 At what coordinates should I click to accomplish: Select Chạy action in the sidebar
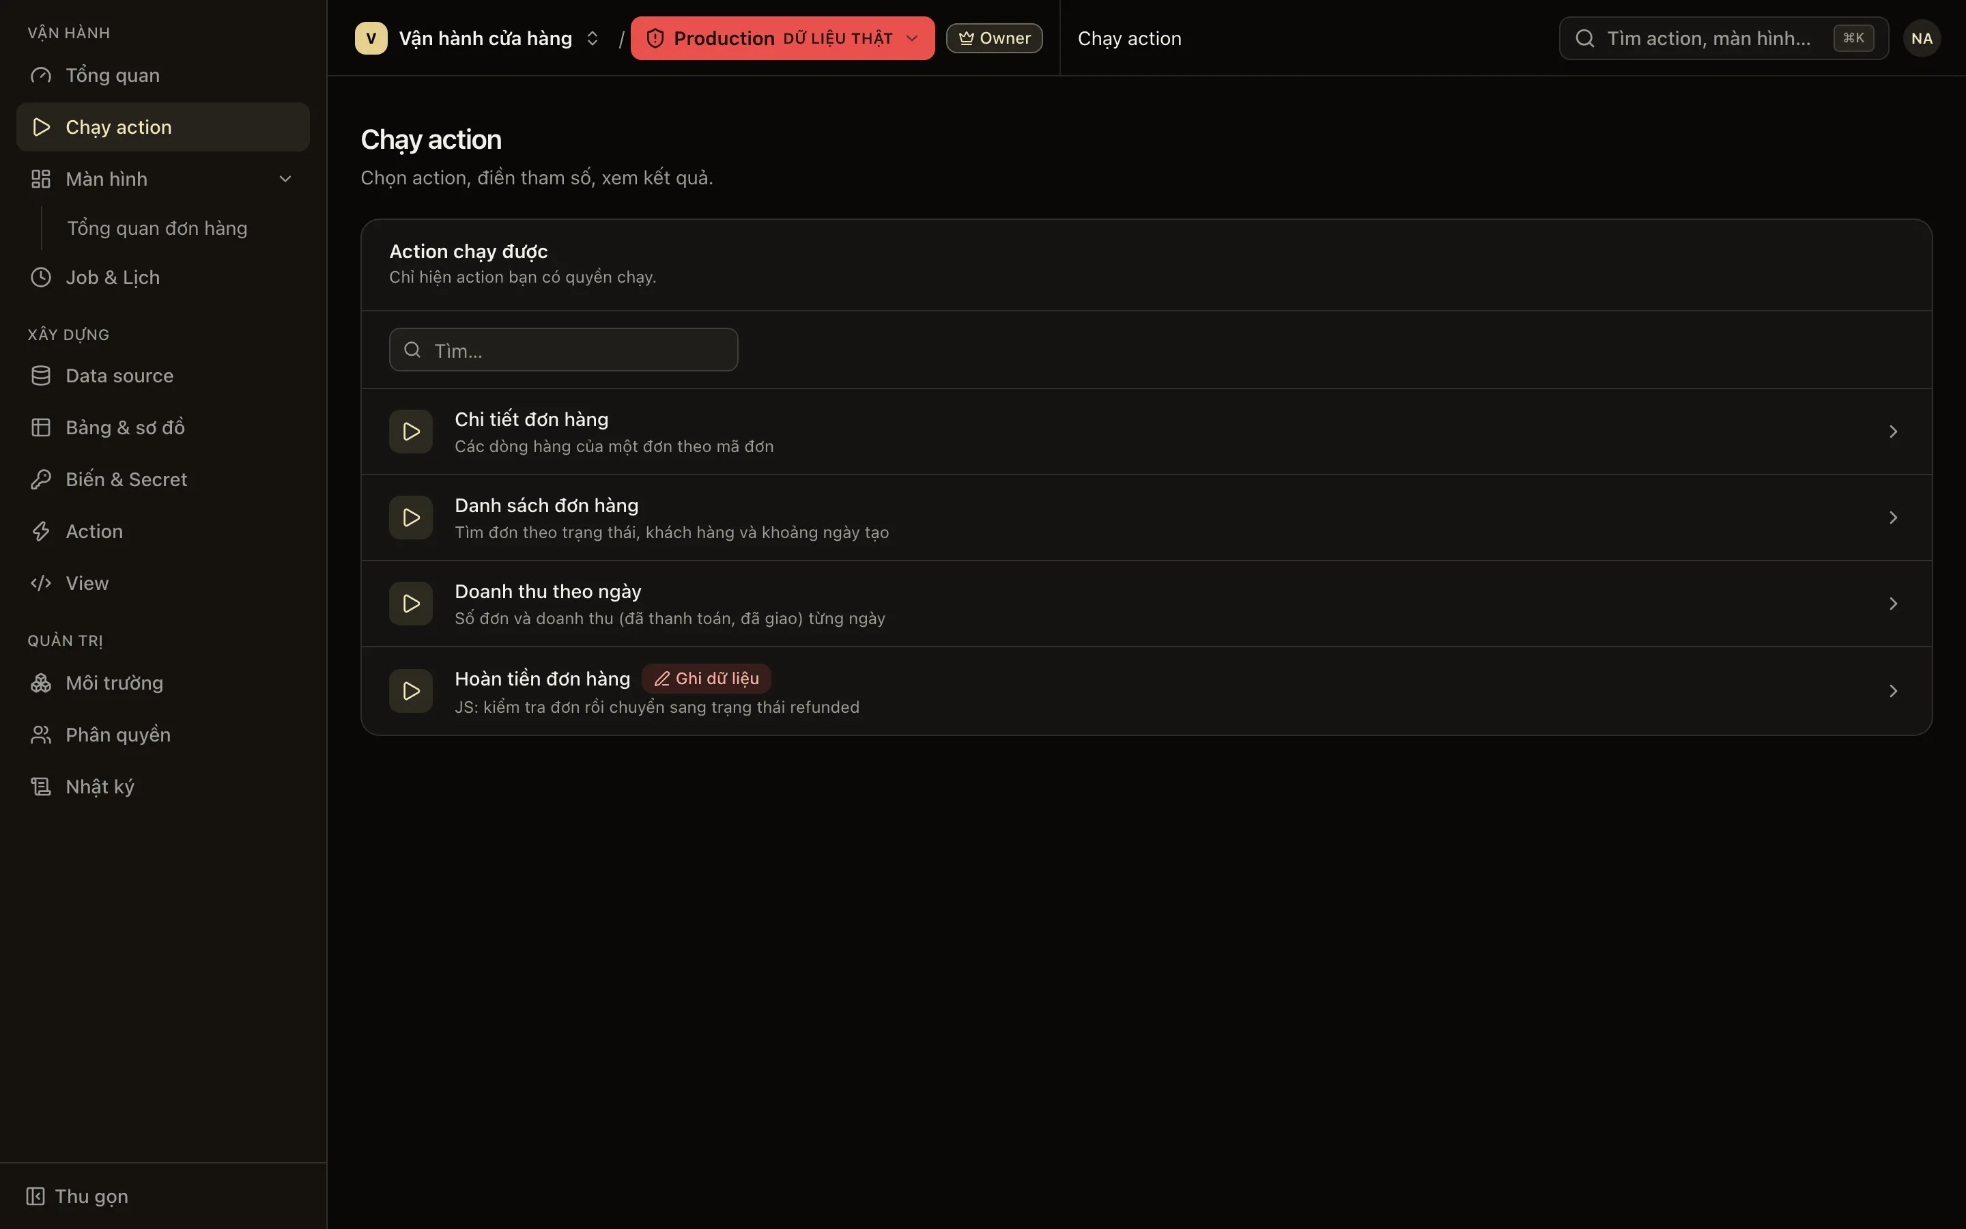tap(162, 127)
